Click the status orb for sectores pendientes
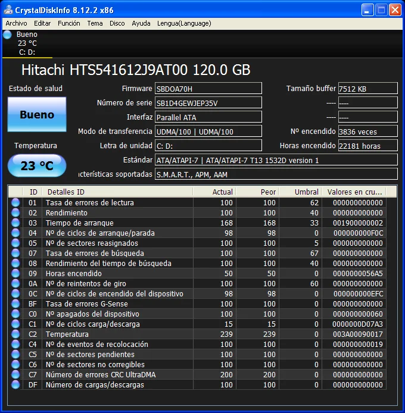This screenshot has height=413, width=405. (15, 354)
